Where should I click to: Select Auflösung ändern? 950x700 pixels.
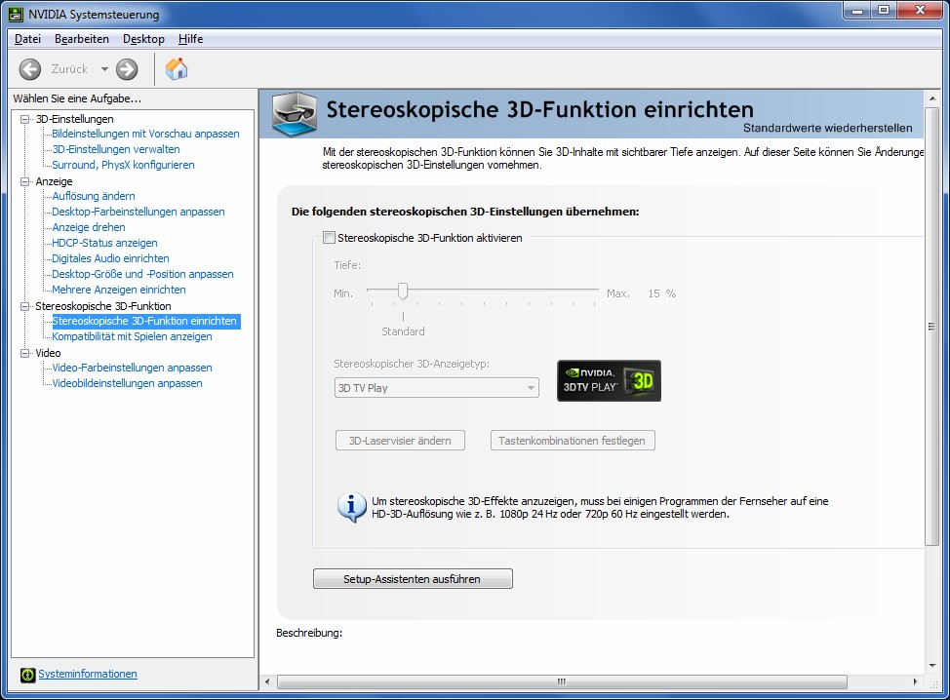point(94,196)
